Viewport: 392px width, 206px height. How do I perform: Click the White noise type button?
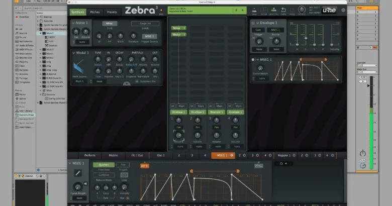tap(109, 23)
